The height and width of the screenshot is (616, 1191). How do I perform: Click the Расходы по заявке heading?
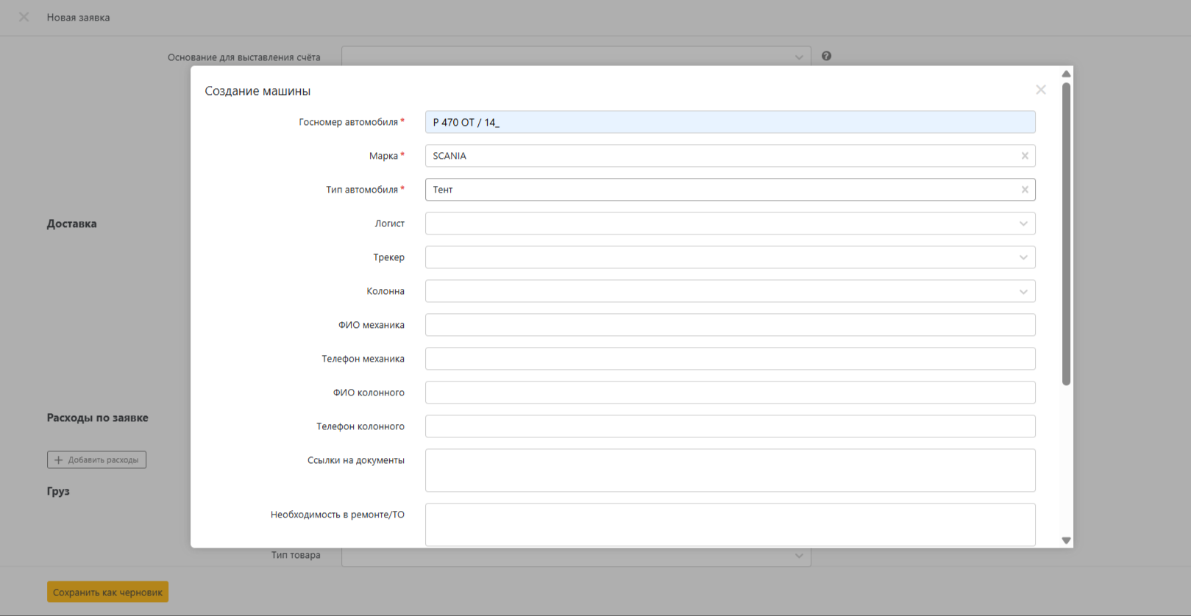click(x=97, y=418)
